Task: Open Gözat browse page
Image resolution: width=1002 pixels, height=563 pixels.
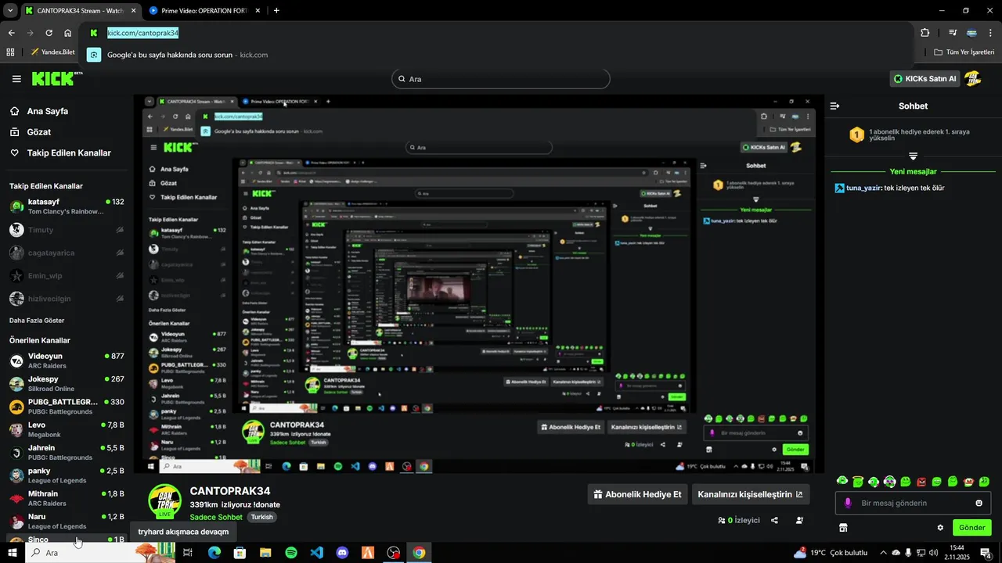Action: (31, 132)
